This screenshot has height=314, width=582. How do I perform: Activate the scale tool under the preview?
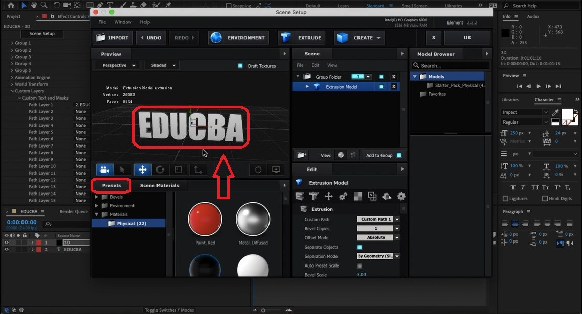[178, 170]
